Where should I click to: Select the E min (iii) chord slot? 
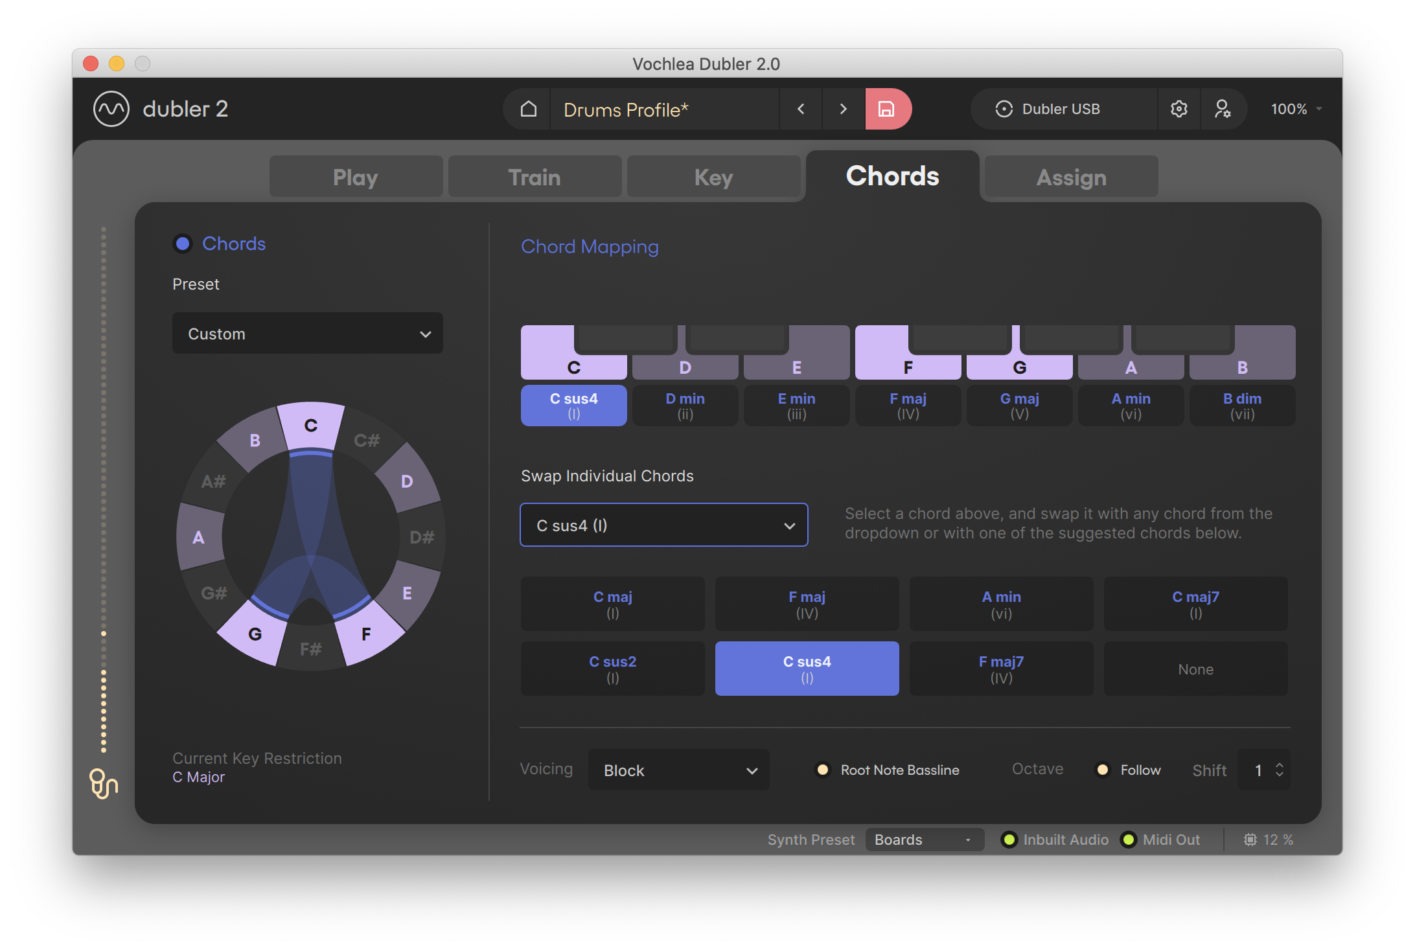[x=796, y=406]
